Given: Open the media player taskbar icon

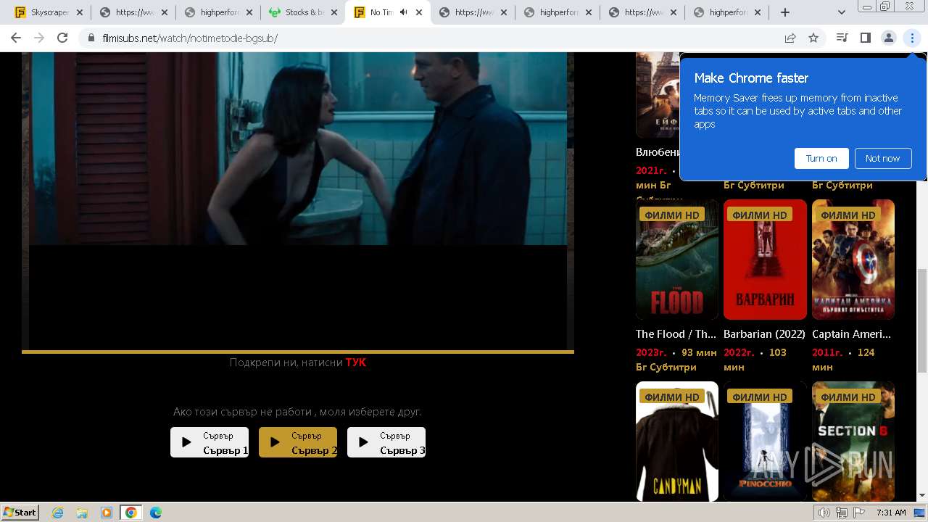Looking at the screenshot, I should (107, 513).
